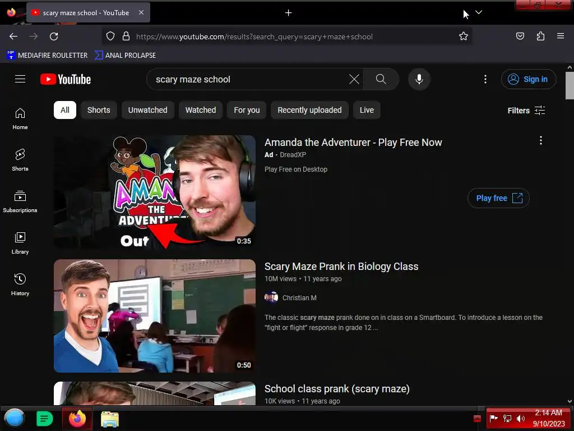Open Shorts in the sidebar
574x431 pixels.
(20, 160)
